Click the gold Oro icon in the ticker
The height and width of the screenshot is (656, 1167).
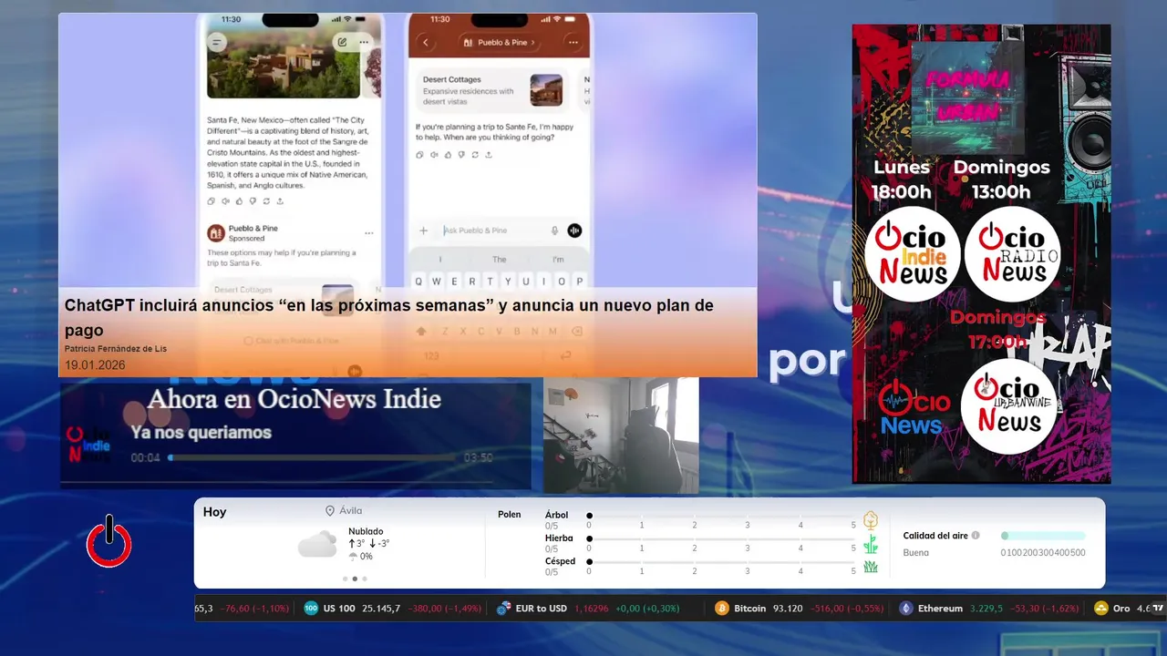pyautogui.click(x=1100, y=608)
